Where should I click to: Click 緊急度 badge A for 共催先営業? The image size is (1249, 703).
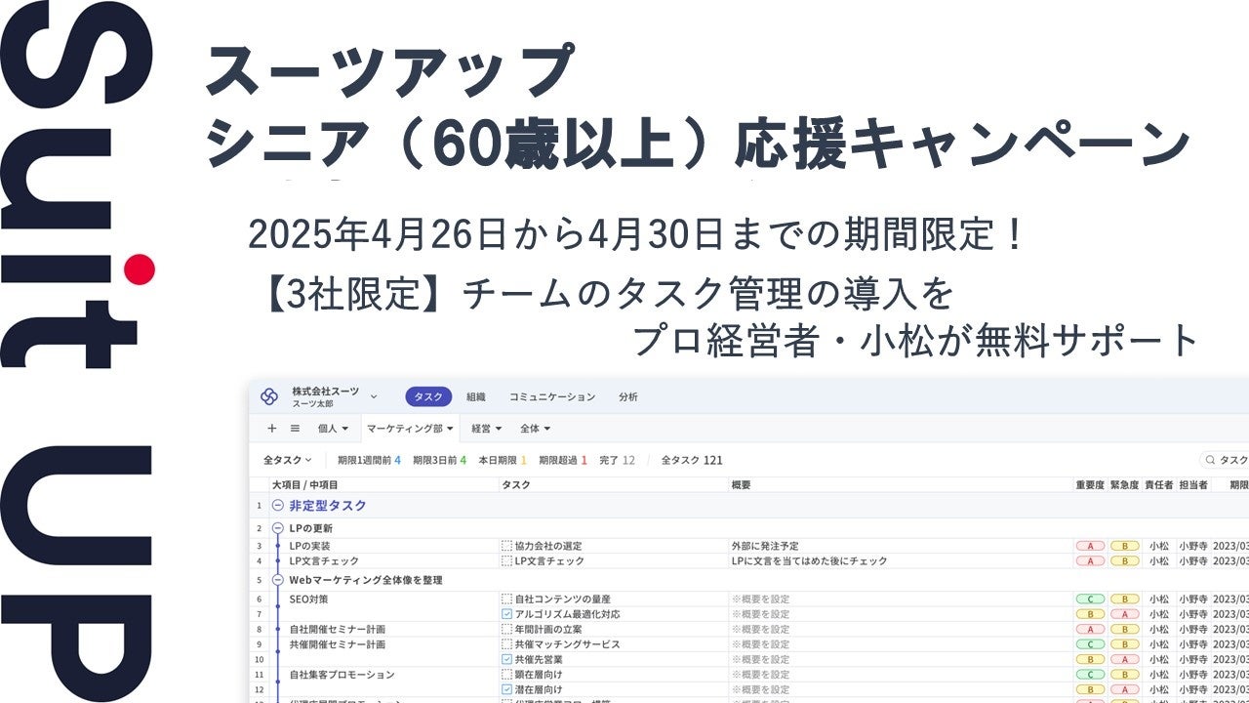point(1124,659)
